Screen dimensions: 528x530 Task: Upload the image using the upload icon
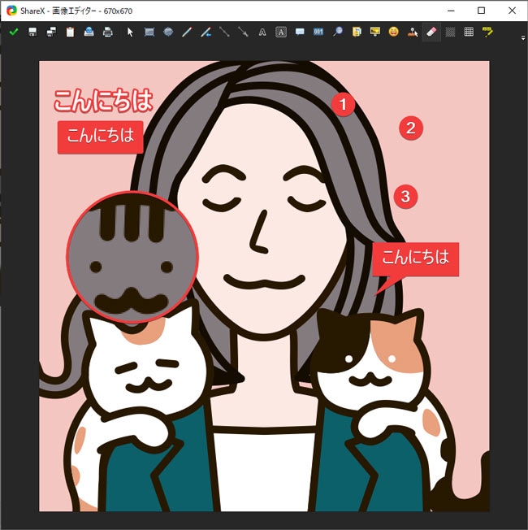89,33
